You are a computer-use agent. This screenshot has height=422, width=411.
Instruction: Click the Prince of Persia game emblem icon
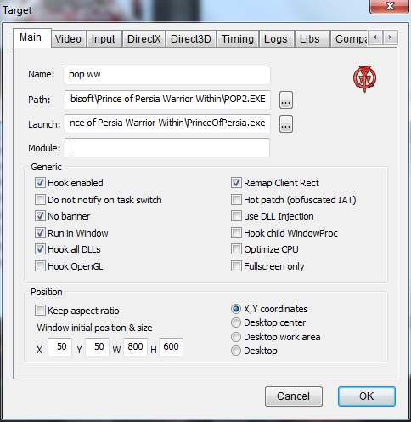pyautogui.click(x=364, y=78)
